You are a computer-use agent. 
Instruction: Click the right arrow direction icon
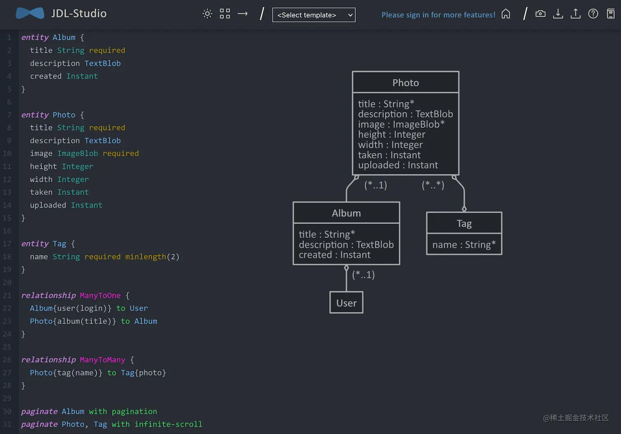tap(243, 14)
